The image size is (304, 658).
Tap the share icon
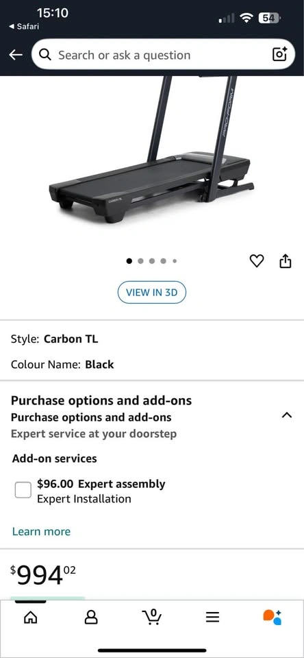point(285,261)
